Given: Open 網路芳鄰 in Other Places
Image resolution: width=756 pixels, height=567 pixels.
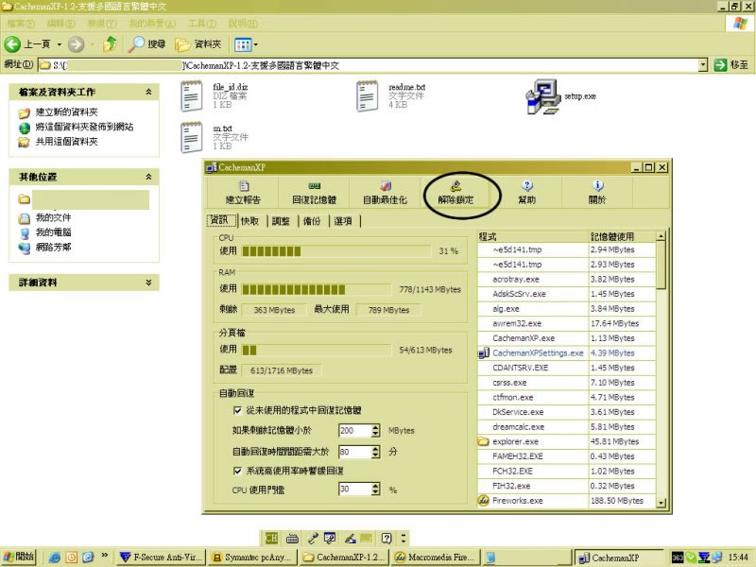Looking at the screenshot, I should tap(53, 248).
